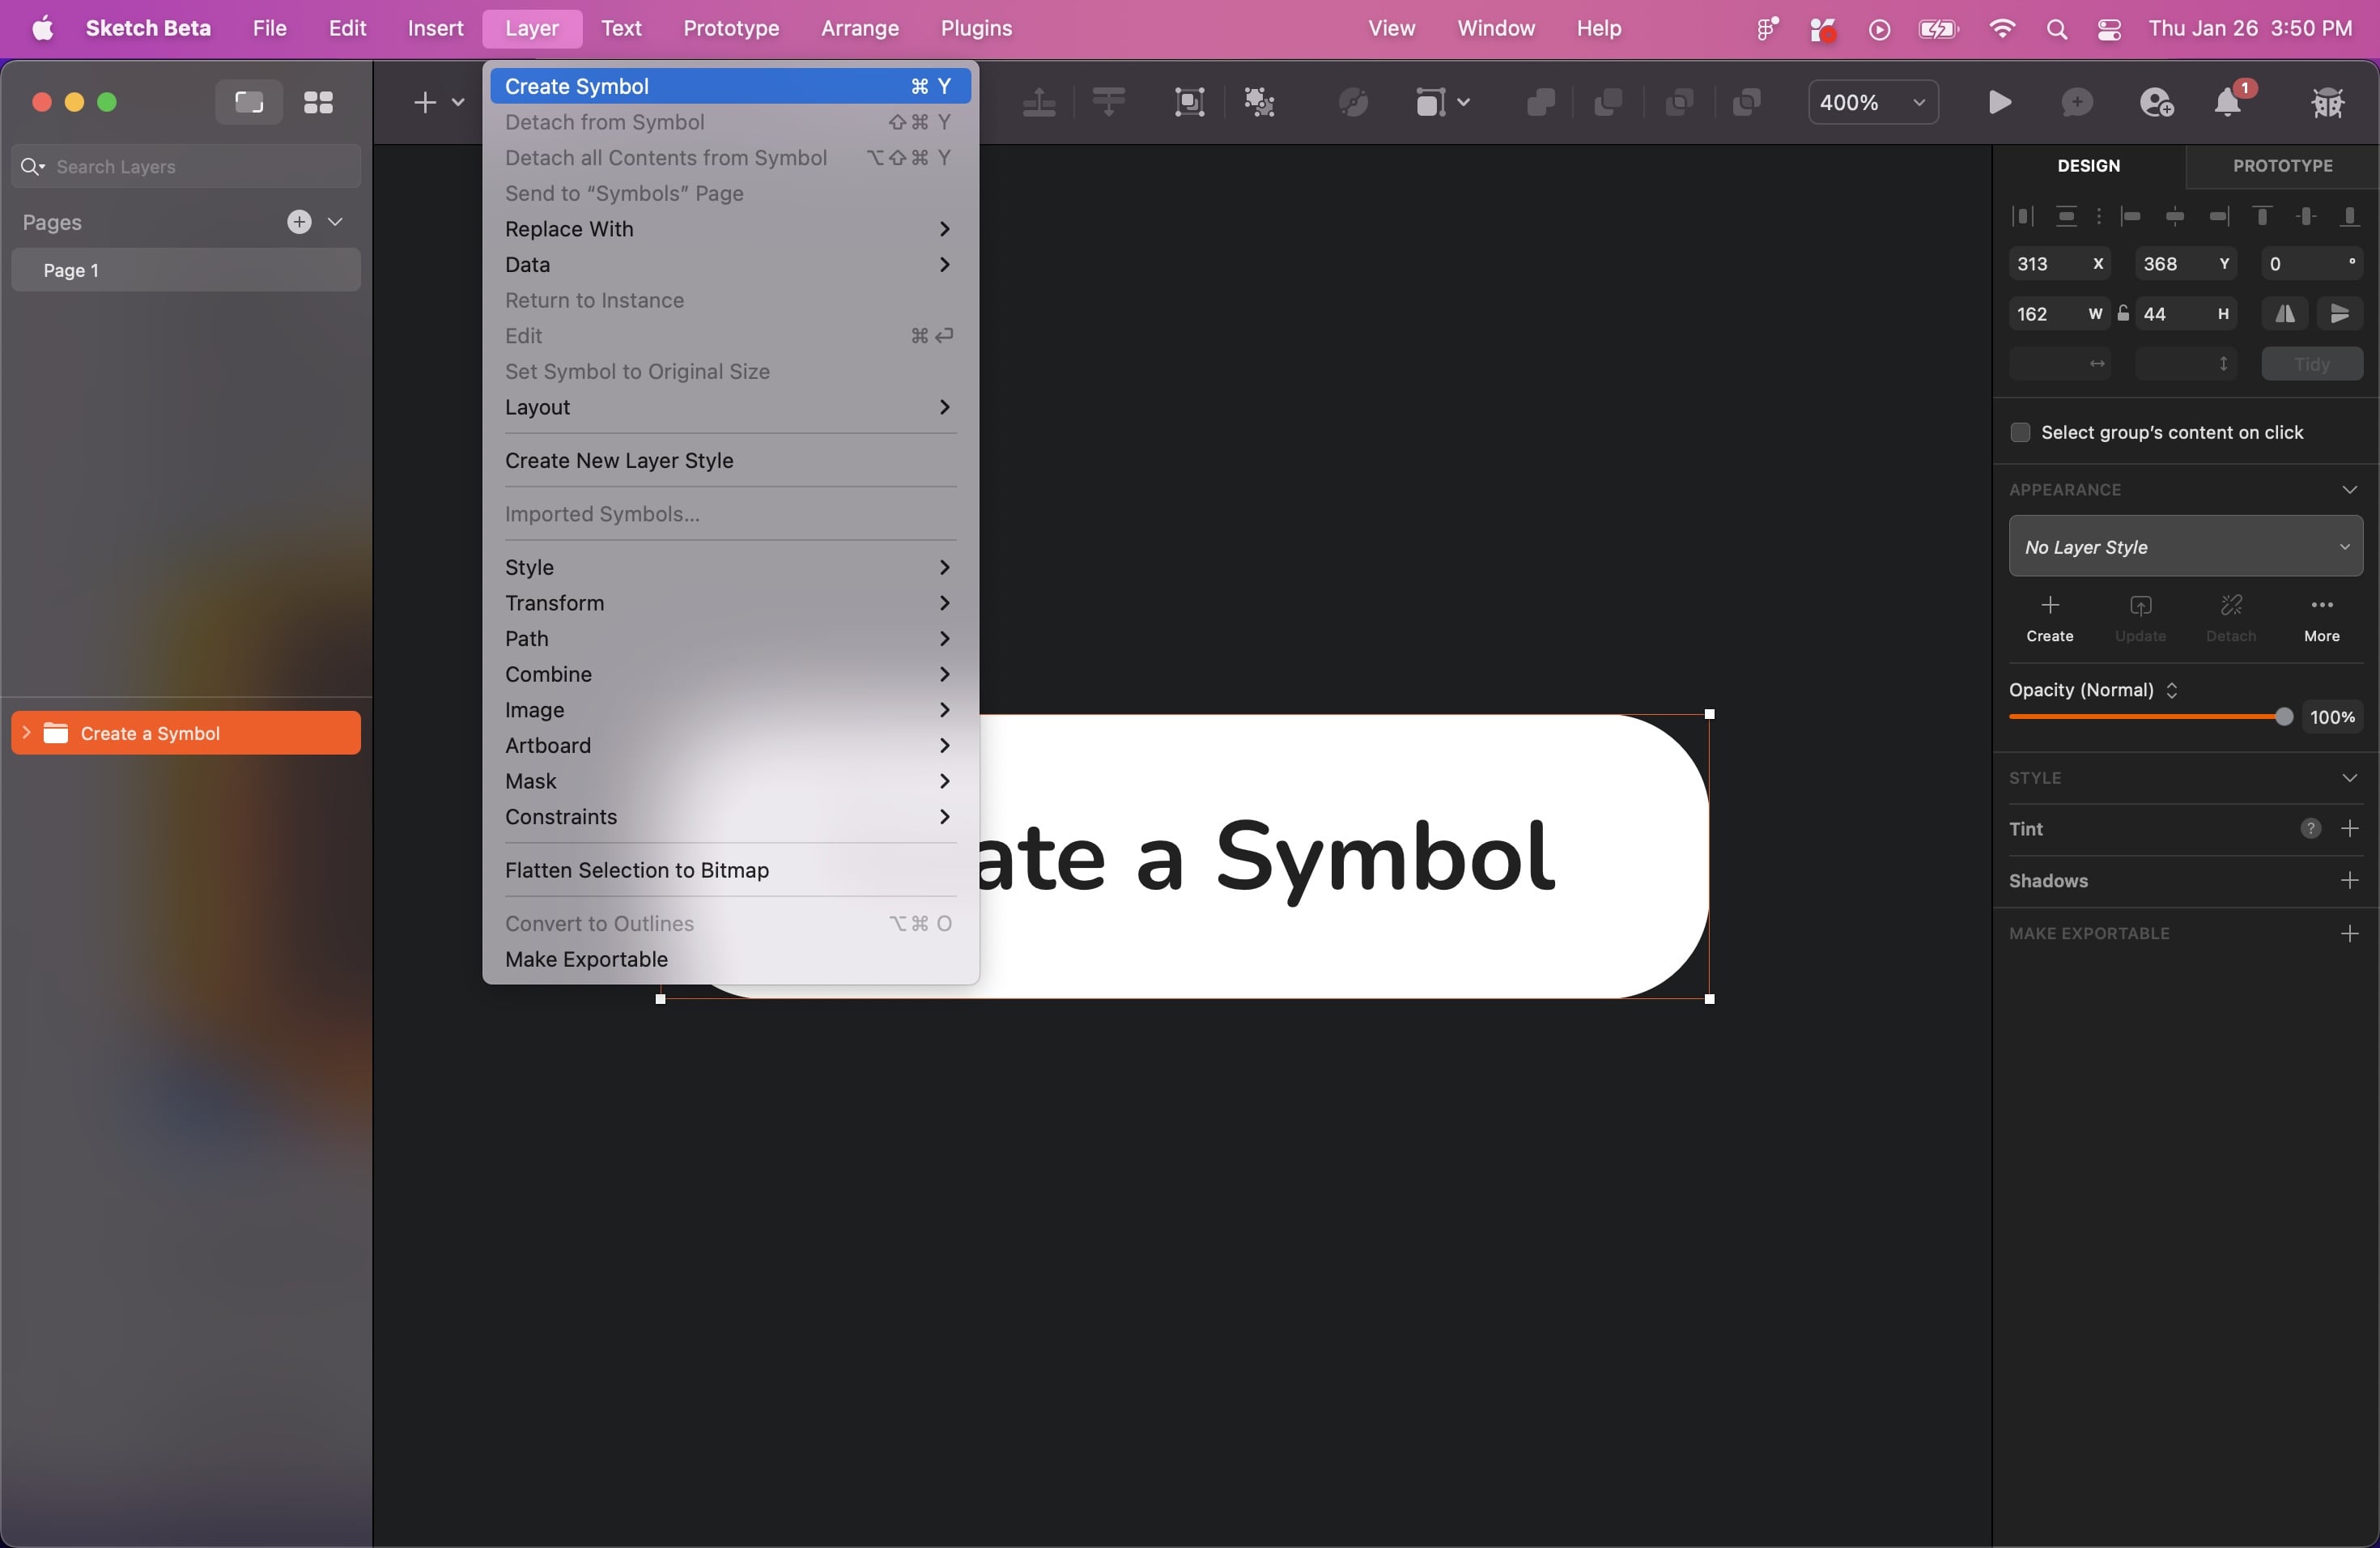Viewport: 2380px width, 1548px height.
Task: Click the opacity slider handle
Action: coord(2283,716)
